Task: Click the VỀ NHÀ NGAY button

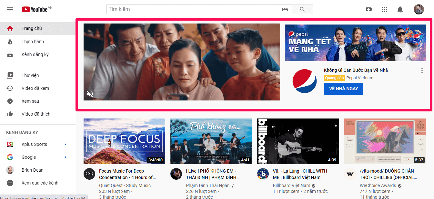Action: 343,89
